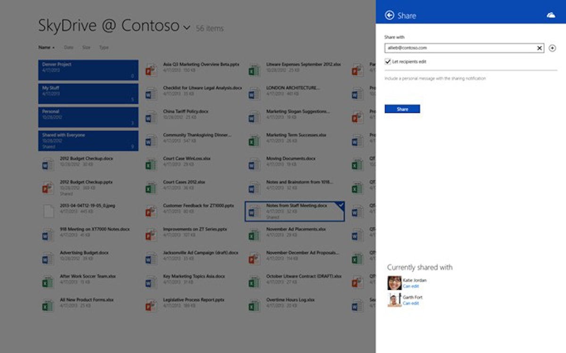Click the Excel icon beside Court Case WinLoss.xlsx
Image resolution: width=566 pixels, height=353 pixels.
click(151, 163)
